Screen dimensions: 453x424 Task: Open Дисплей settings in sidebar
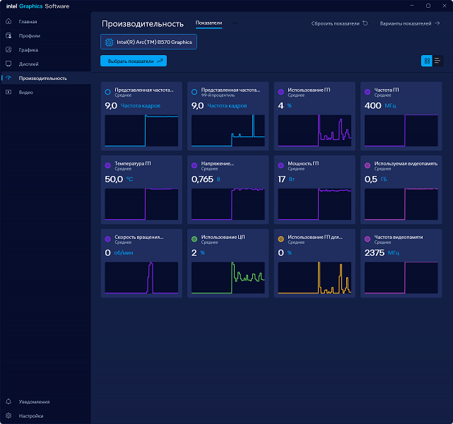pos(29,64)
